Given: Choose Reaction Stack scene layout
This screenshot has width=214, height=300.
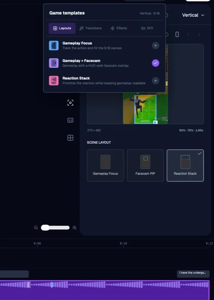Looking at the screenshot, I should (185, 165).
